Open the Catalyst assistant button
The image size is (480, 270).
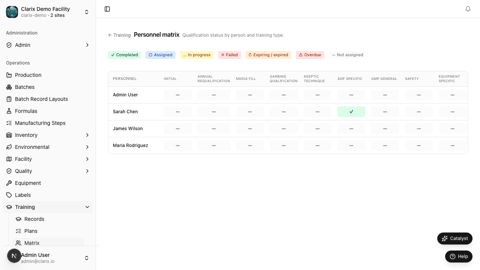(455, 238)
